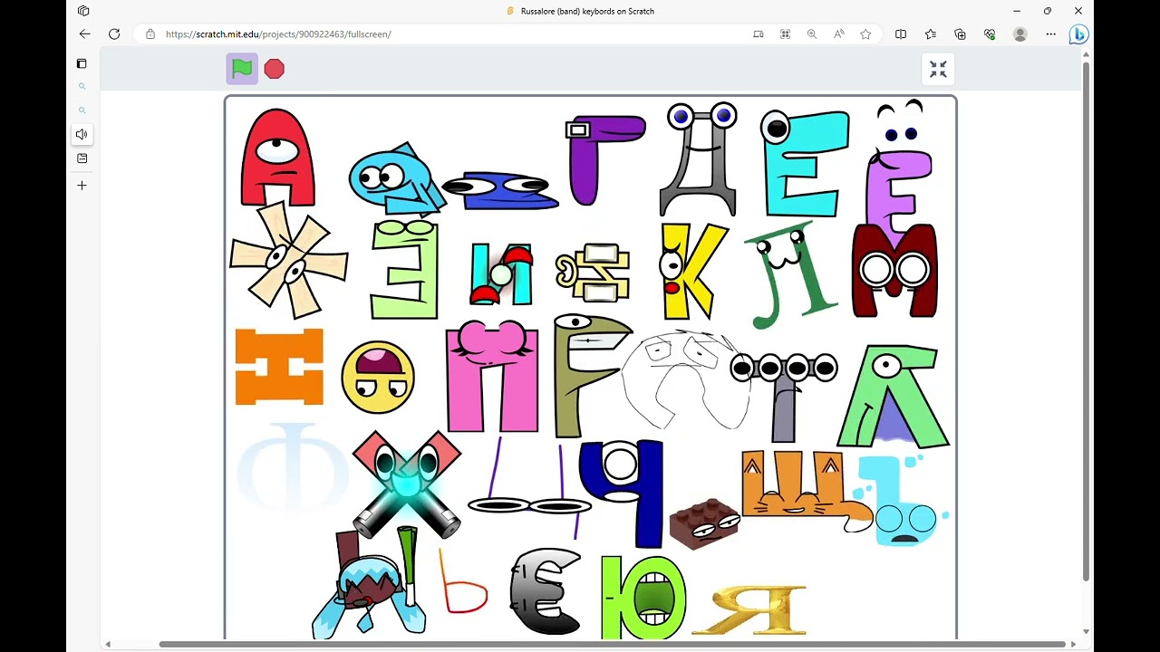Click the scroll left arrow
Image resolution: width=1160 pixels, height=652 pixels.
(108, 645)
